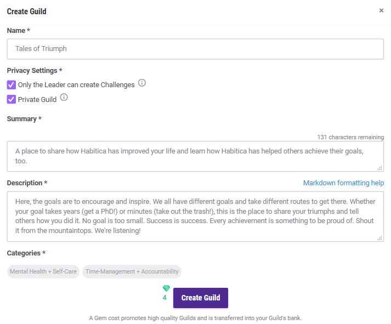Open Markdown formatting help link

[x=343, y=183]
